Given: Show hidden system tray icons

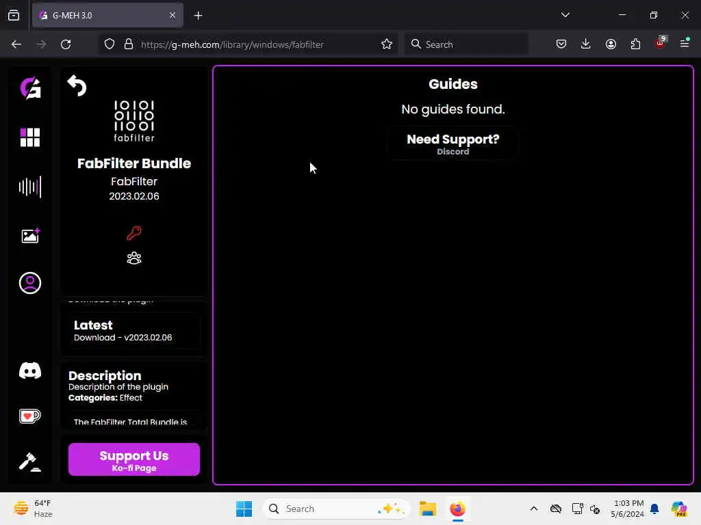Looking at the screenshot, I should [x=534, y=509].
